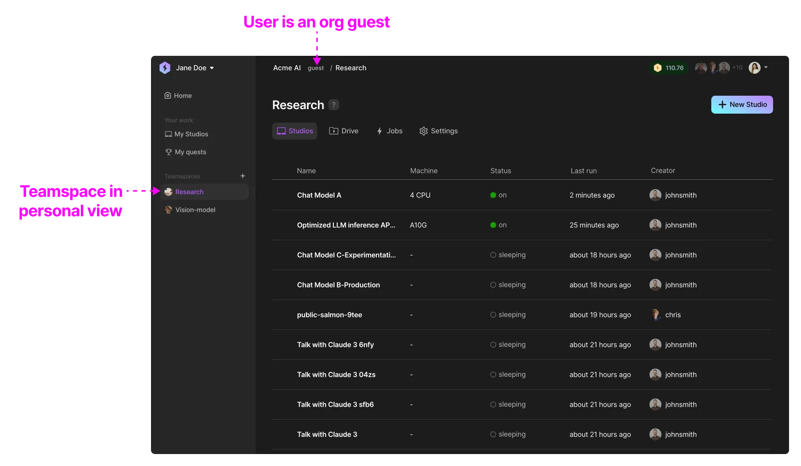Open Chat Model C-Experimentati... studio
This screenshot has width=801, height=466.
[346, 255]
